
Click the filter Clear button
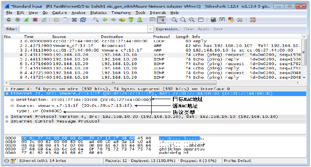pos(189,29)
